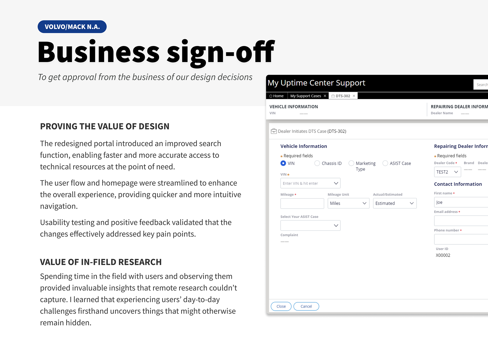This screenshot has height=345, width=488.
Task: Click the Home house icon
Action: tap(271, 96)
